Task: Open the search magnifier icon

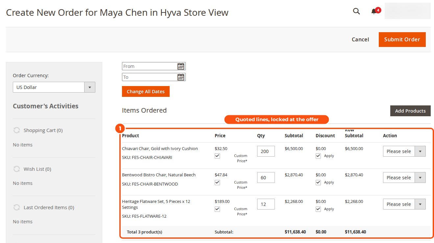Action: coord(356,11)
